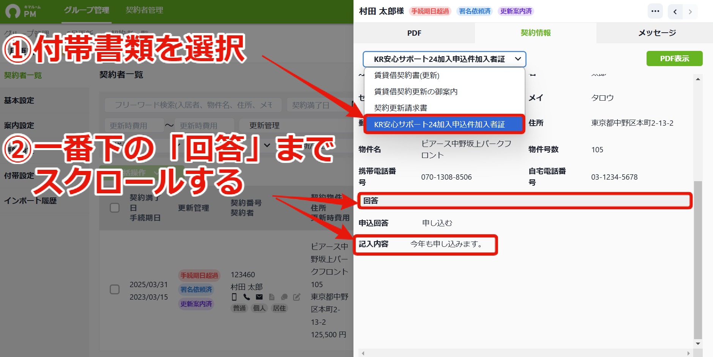Click the green PDF表示 button
This screenshot has height=357, width=713.
[x=674, y=58]
